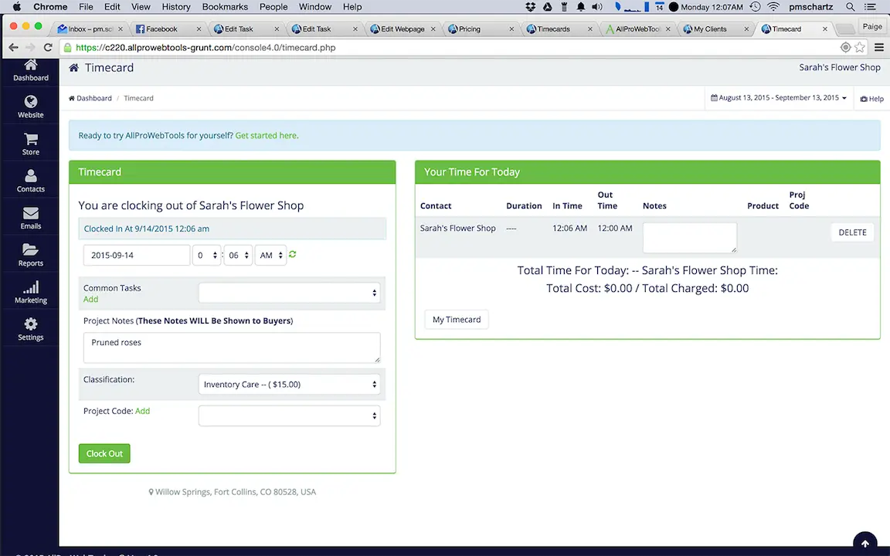Click the browser back arrow
The height and width of the screenshot is (556, 890).
[13, 47]
